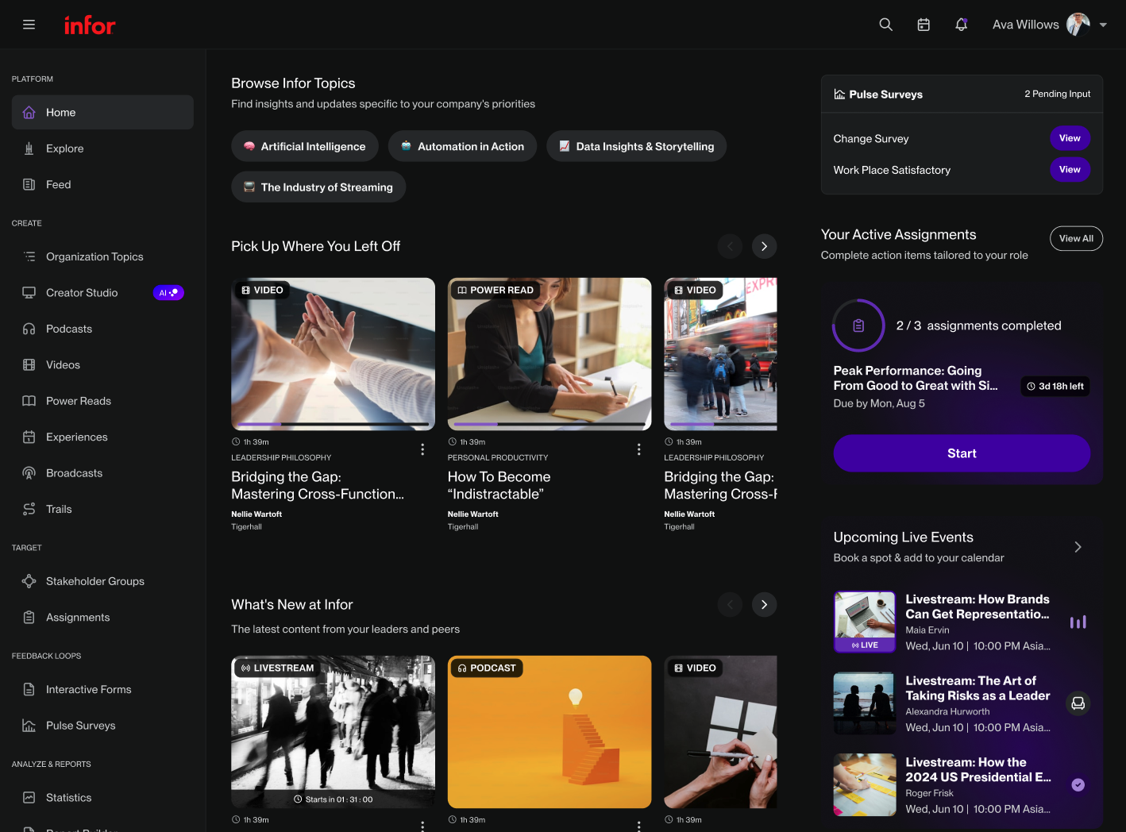Viewport: 1126px width, 832px height.
Task: Open Creator Studio from sidebar
Action: pyautogui.click(x=82, y=293)
